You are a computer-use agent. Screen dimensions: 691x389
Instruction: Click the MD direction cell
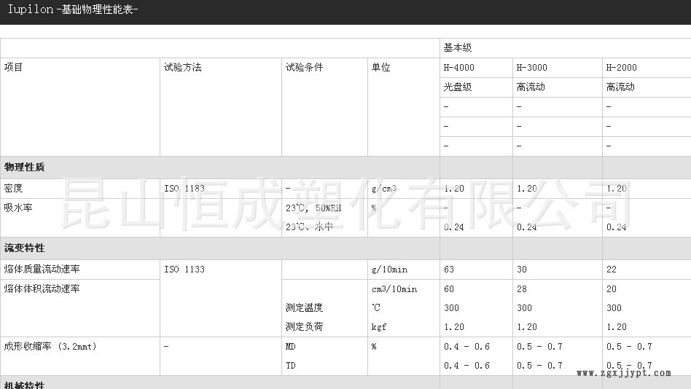290,347
